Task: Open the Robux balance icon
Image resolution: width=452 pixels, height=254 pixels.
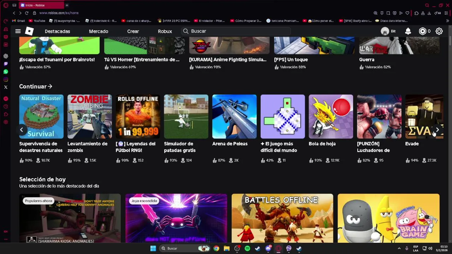Action: pos(422,31)
